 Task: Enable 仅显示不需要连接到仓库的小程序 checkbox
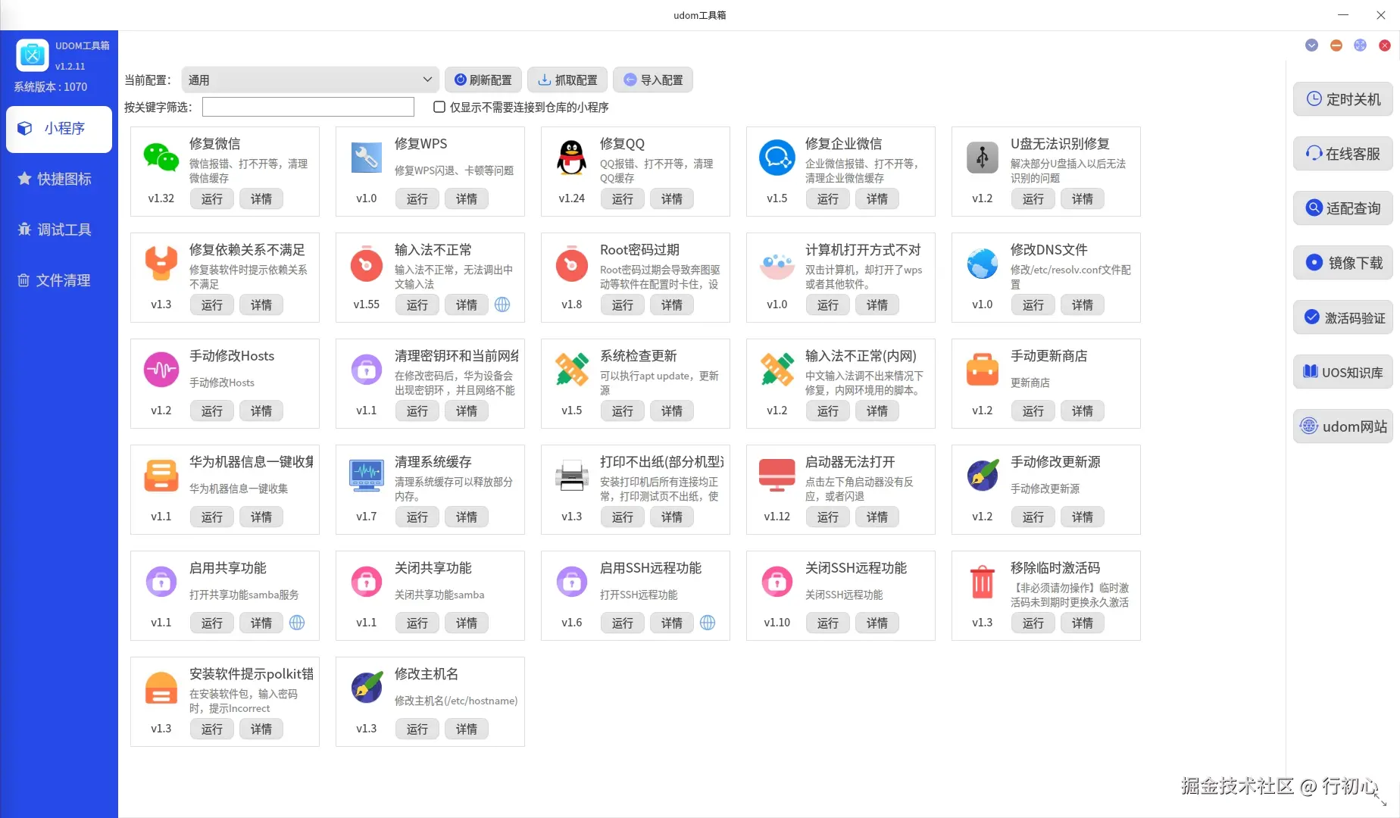click(x=439, y=107)
